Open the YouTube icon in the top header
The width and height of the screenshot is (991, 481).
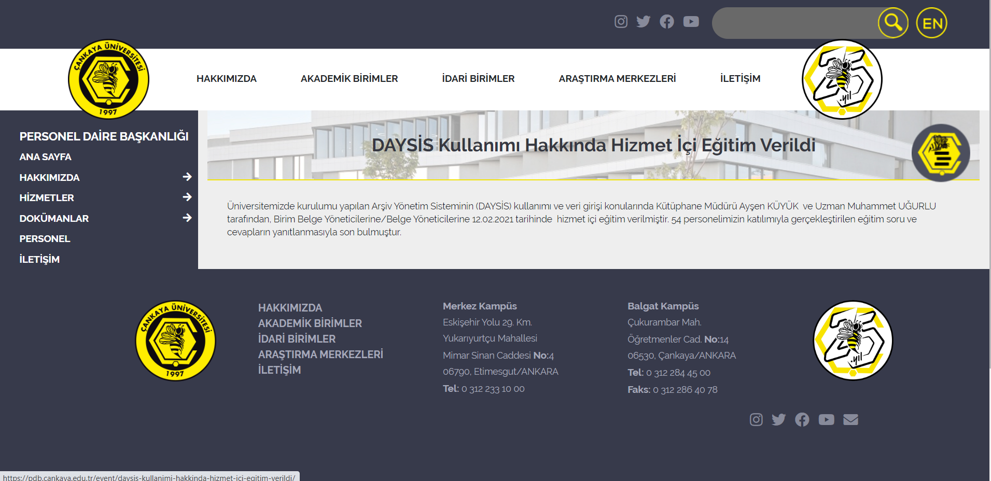[691, 22]
